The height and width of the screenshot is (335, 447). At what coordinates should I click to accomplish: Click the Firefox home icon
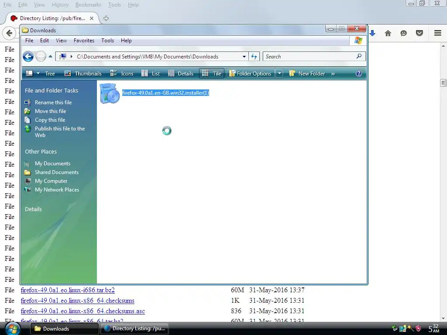click(388, 33)
